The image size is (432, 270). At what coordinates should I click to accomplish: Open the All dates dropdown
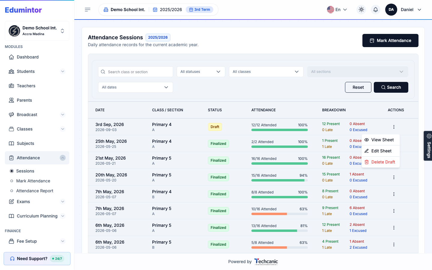pos(136,87)
